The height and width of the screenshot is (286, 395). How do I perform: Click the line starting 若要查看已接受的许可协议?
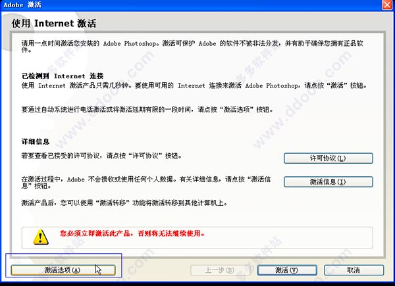102,156
